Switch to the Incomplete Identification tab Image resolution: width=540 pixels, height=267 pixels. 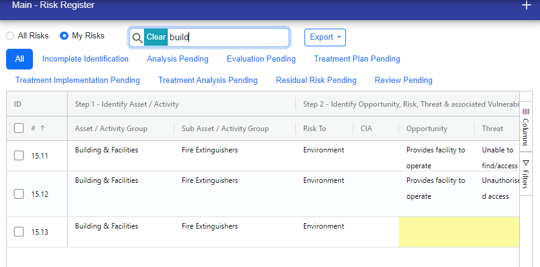coord(85,59)
